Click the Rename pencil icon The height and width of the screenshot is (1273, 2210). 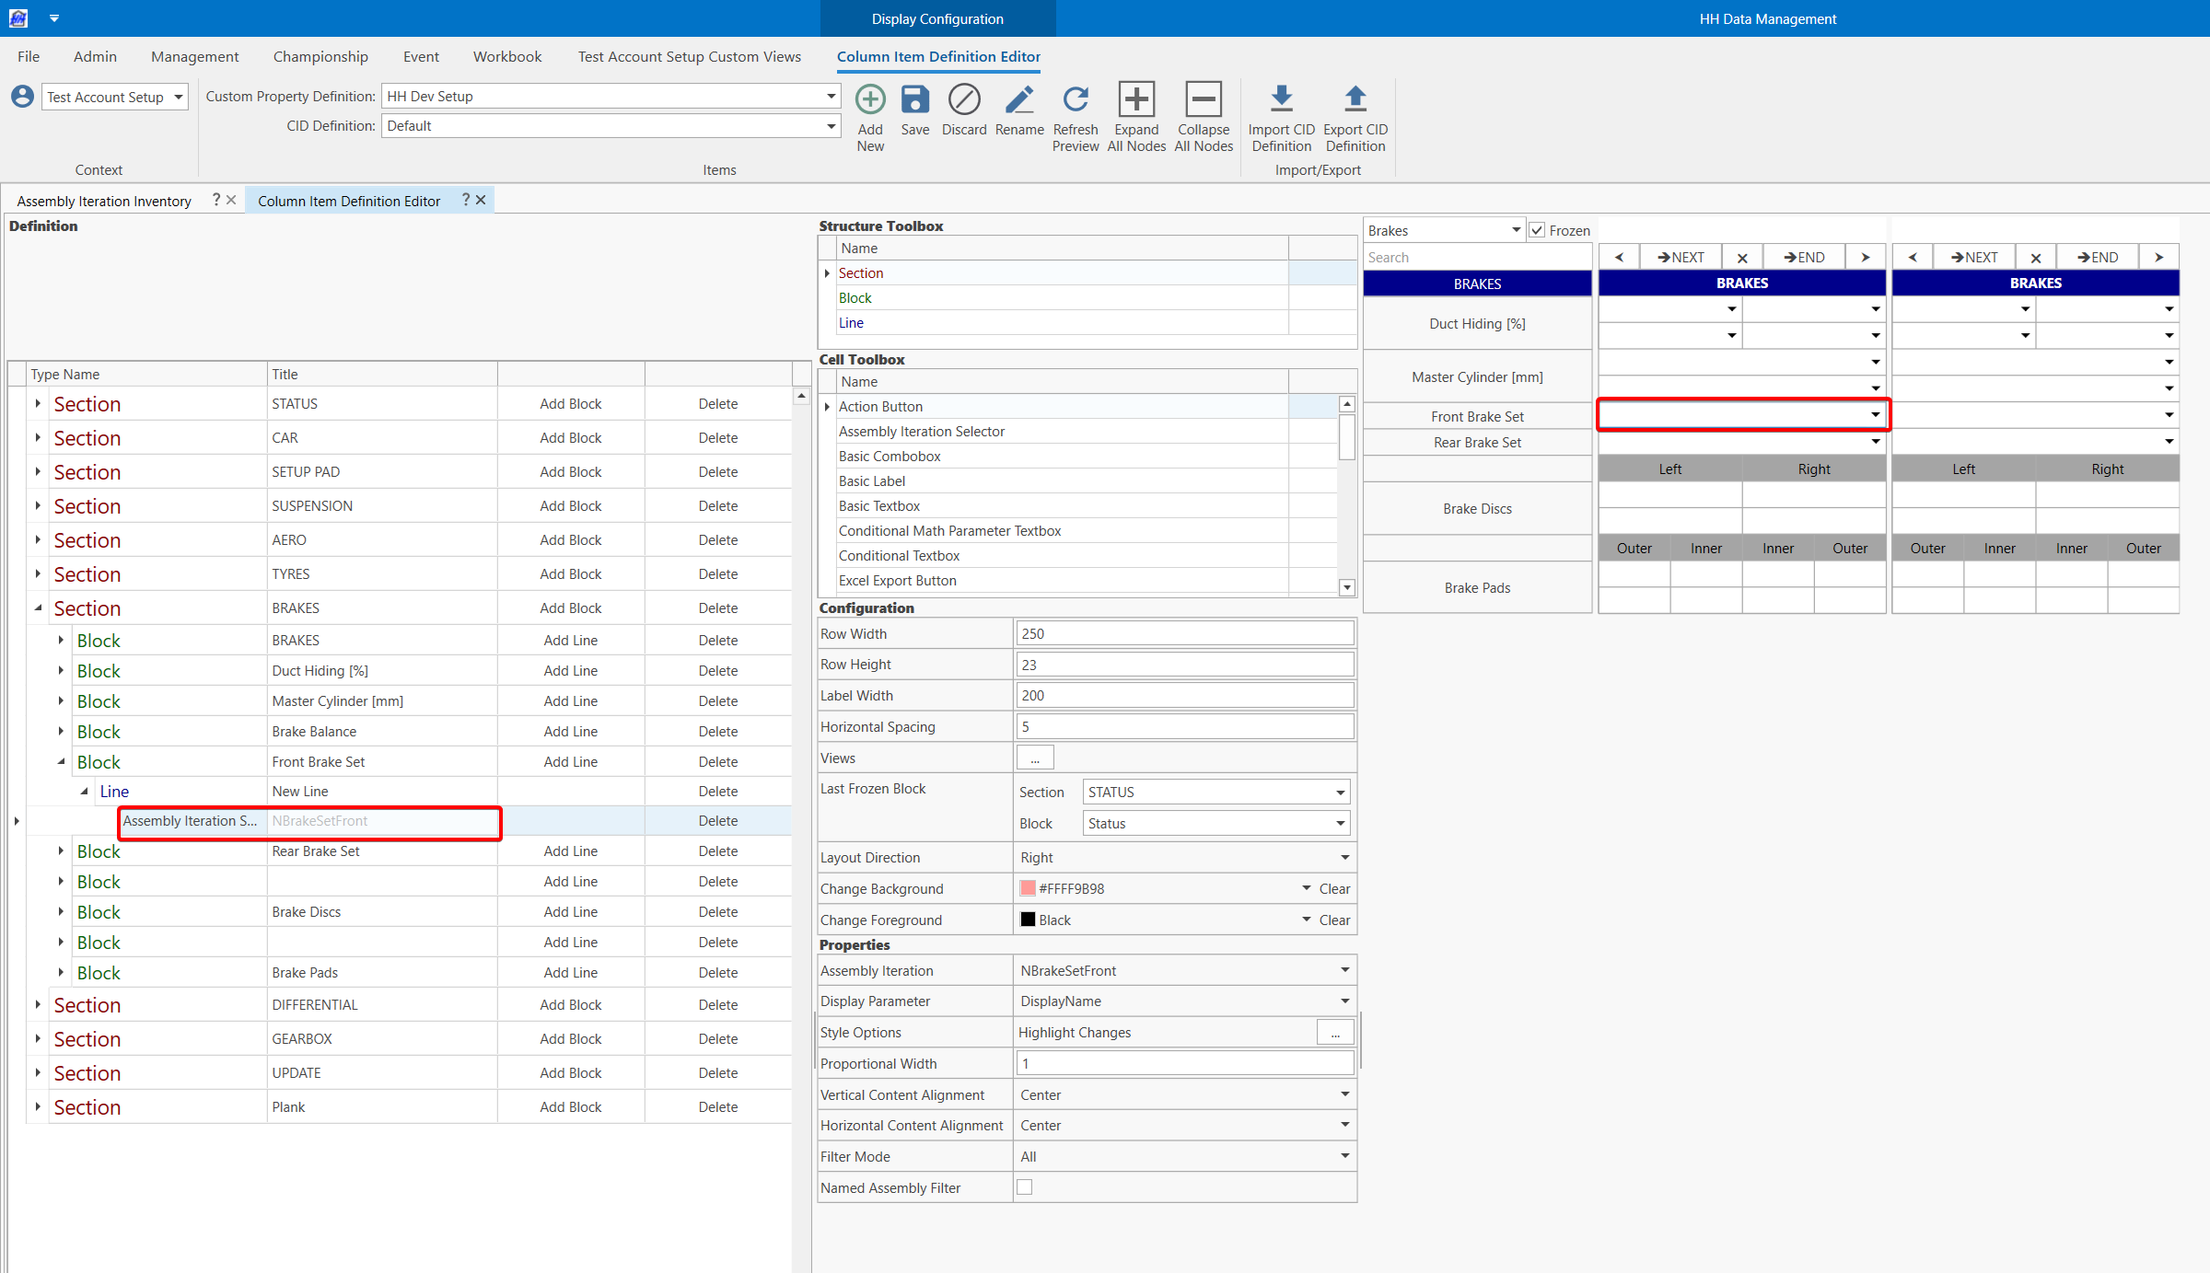click(x=1018, y=99)
